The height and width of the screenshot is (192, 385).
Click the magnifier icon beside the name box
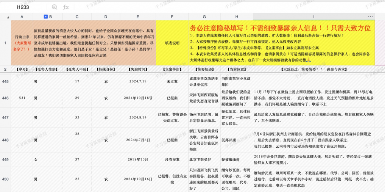point(54,7)
